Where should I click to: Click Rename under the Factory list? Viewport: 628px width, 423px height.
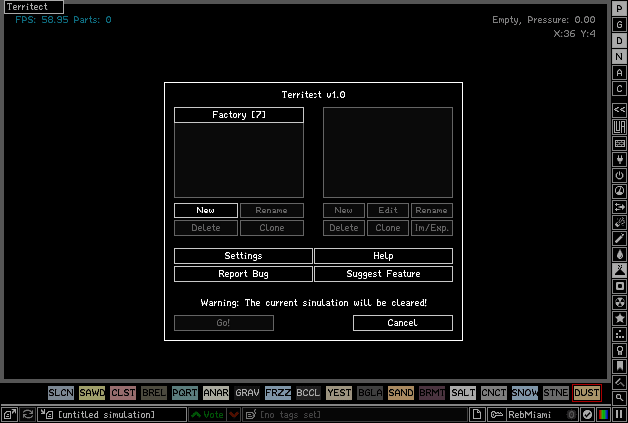click(x=272, y=211)
